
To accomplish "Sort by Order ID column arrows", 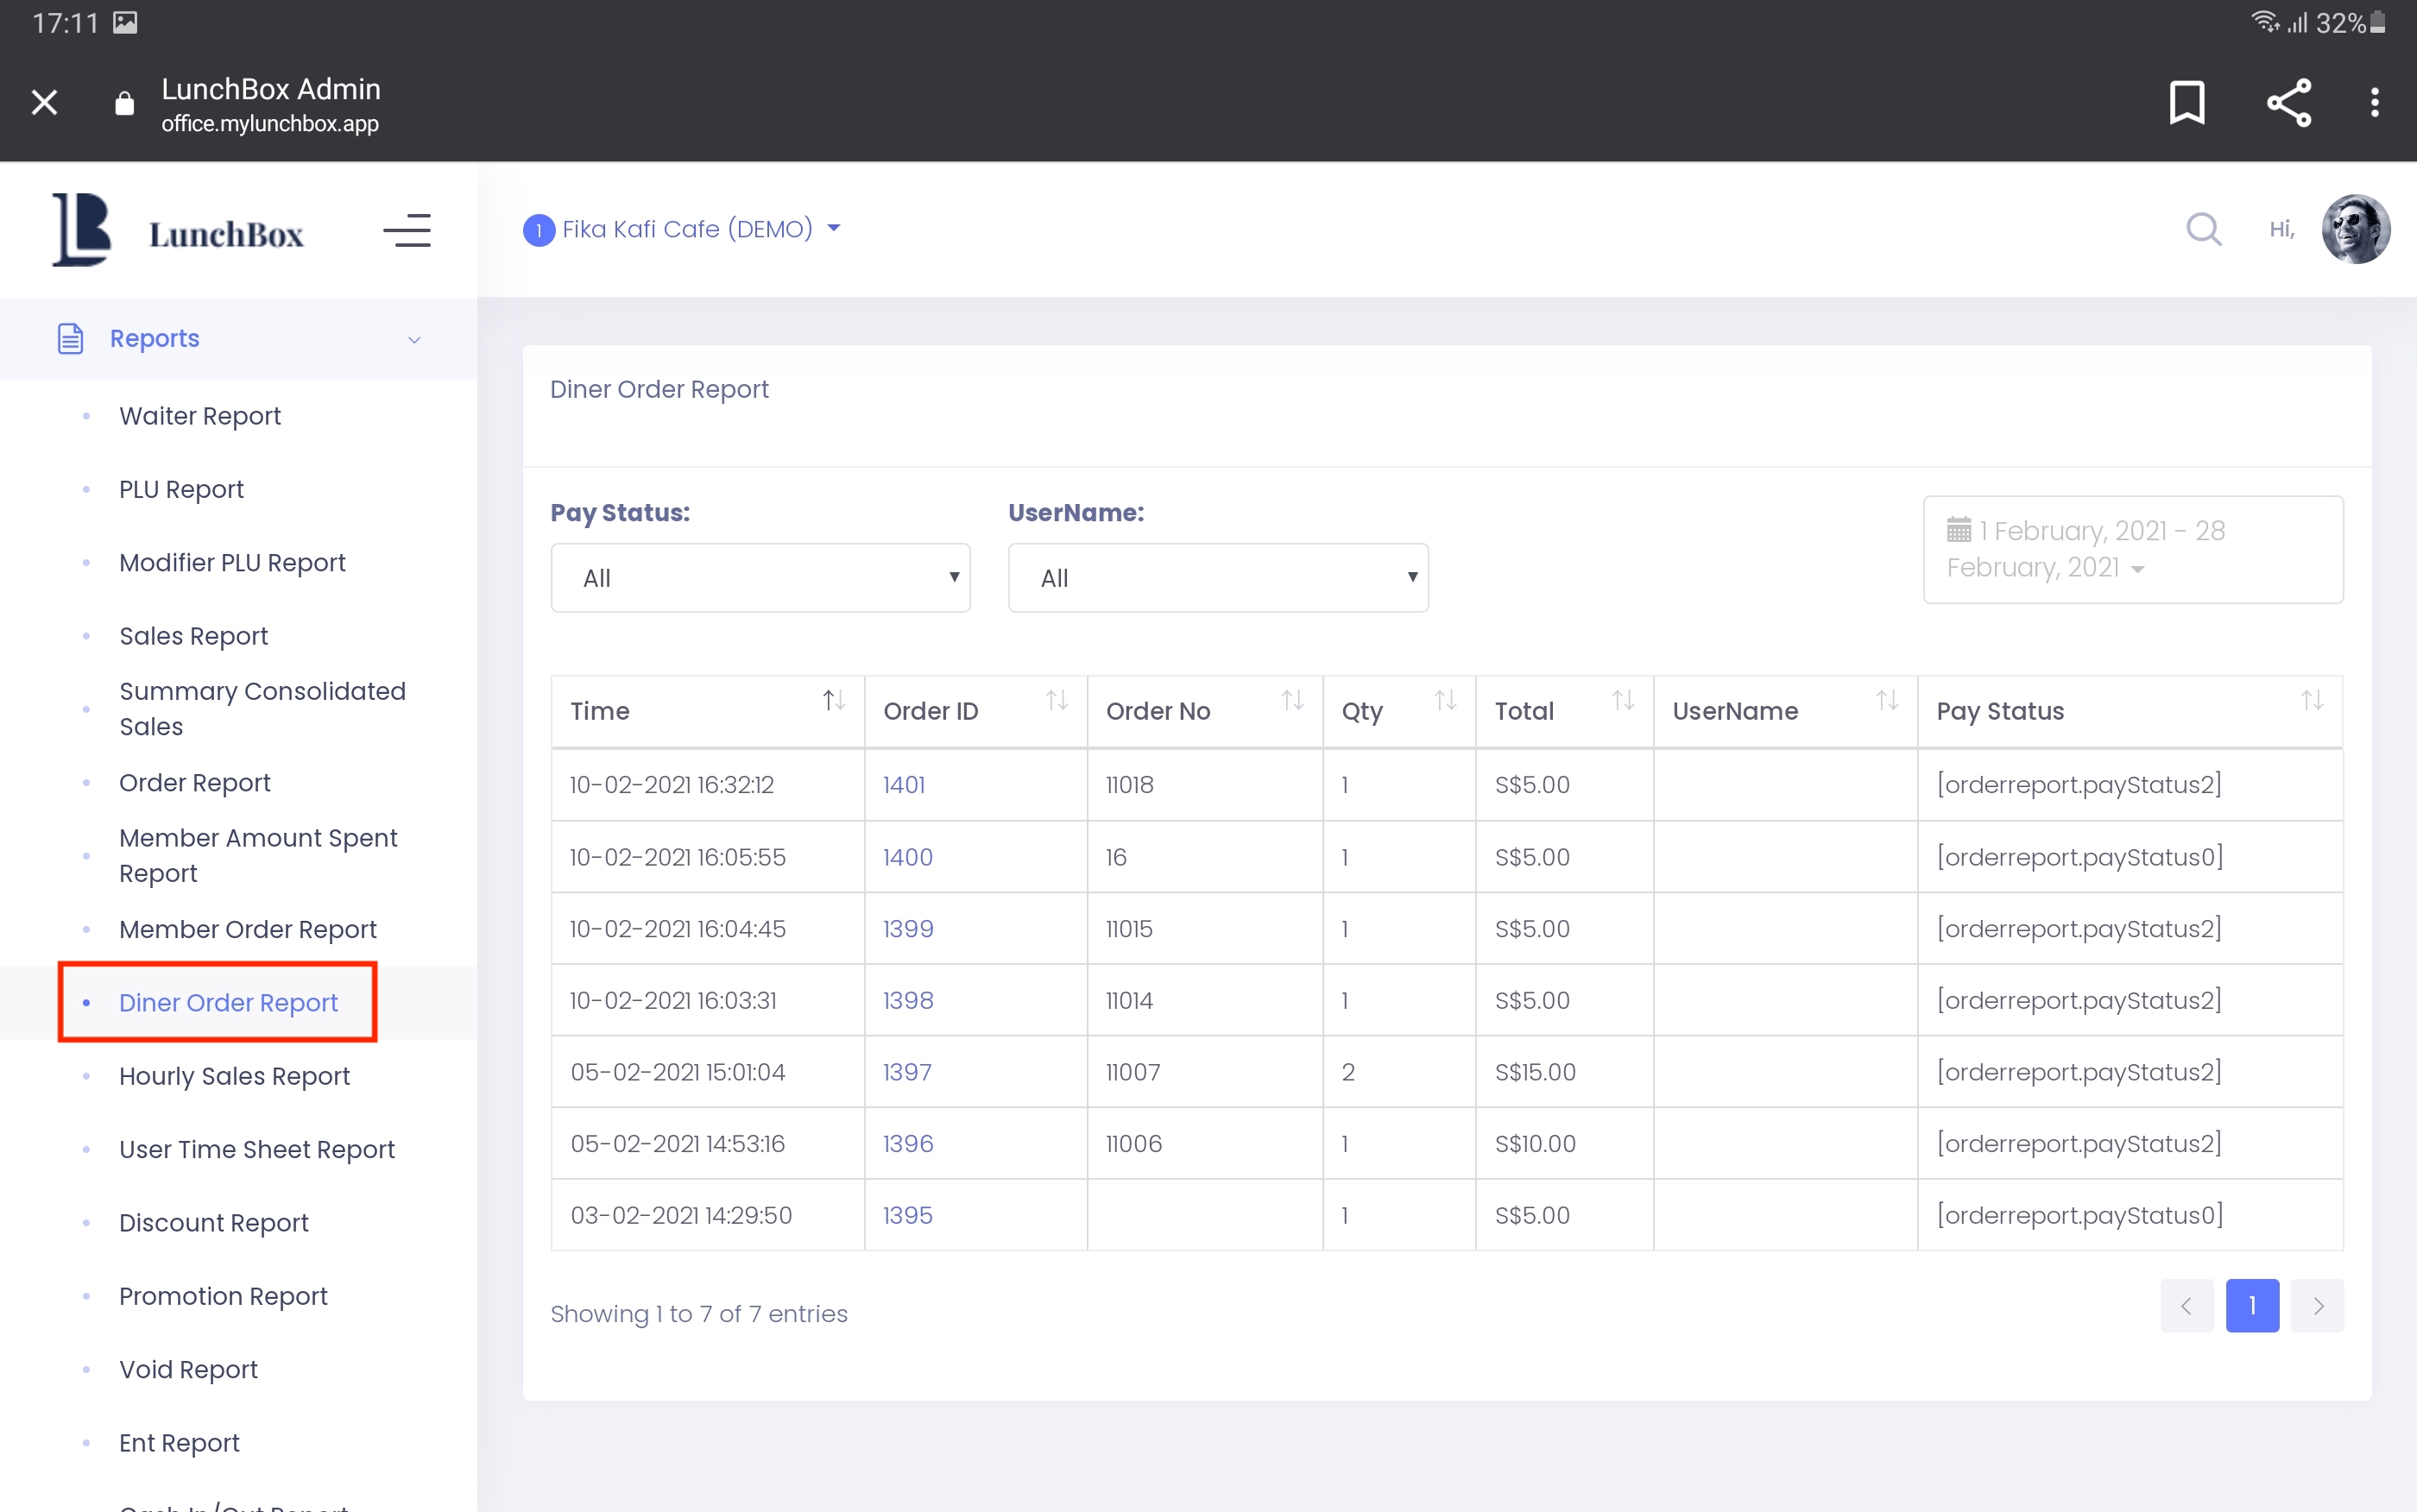I will tap(1056, 701).
